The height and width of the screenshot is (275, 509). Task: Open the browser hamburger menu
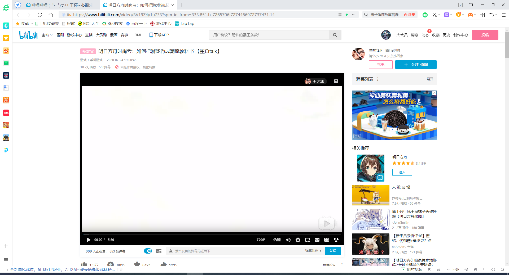[x=504, y=15]
